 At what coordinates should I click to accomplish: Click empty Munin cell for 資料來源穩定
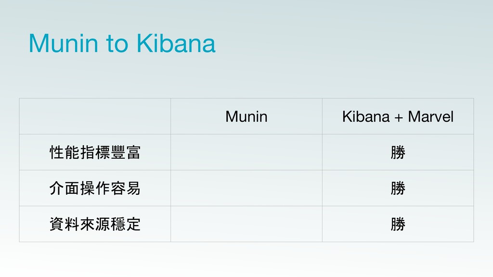coord(246,224)
